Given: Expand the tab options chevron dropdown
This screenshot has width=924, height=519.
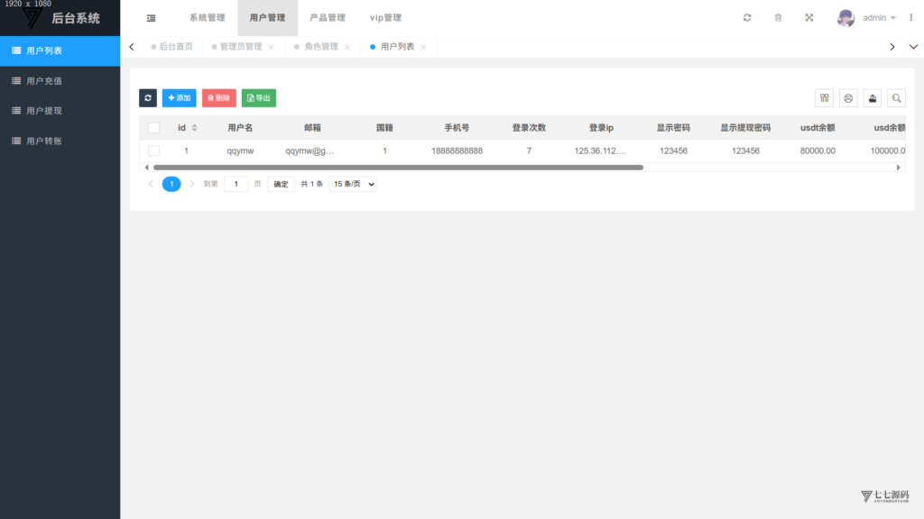Looking at the screenshot, I should (913, 47).
